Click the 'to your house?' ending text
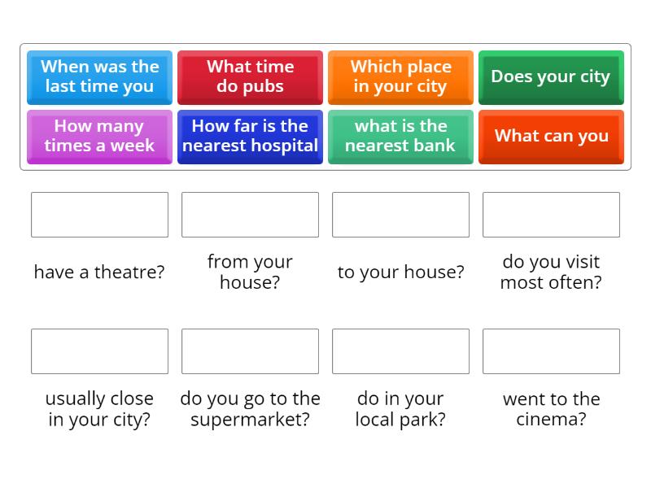The height and width of the screenshot is (488, 651). click(x=400, y=272)
